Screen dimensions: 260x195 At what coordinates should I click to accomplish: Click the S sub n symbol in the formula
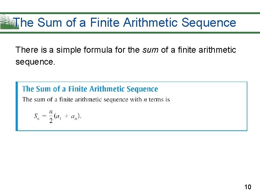point(37,116)
